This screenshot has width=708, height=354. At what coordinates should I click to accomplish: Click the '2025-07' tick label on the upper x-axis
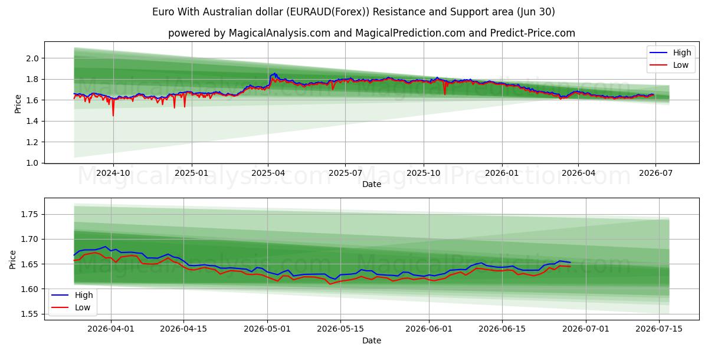click(345, 173)
